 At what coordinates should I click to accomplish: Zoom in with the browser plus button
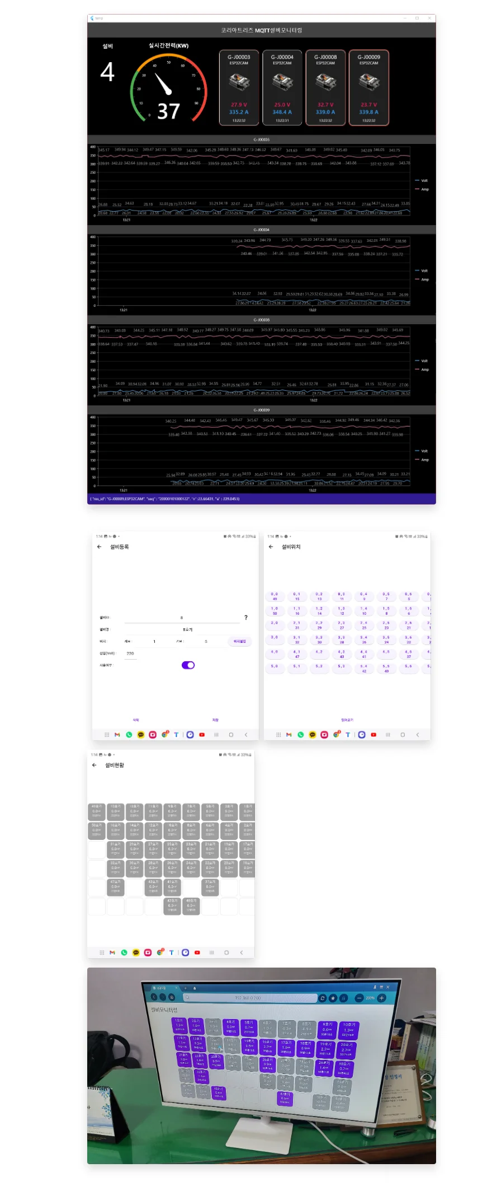click(x=382, y=998)
